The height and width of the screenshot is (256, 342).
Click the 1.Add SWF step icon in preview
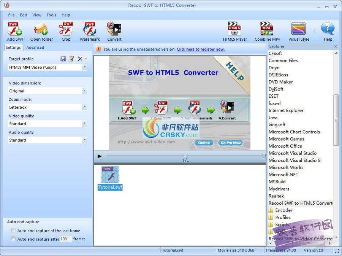pos(129,108)
